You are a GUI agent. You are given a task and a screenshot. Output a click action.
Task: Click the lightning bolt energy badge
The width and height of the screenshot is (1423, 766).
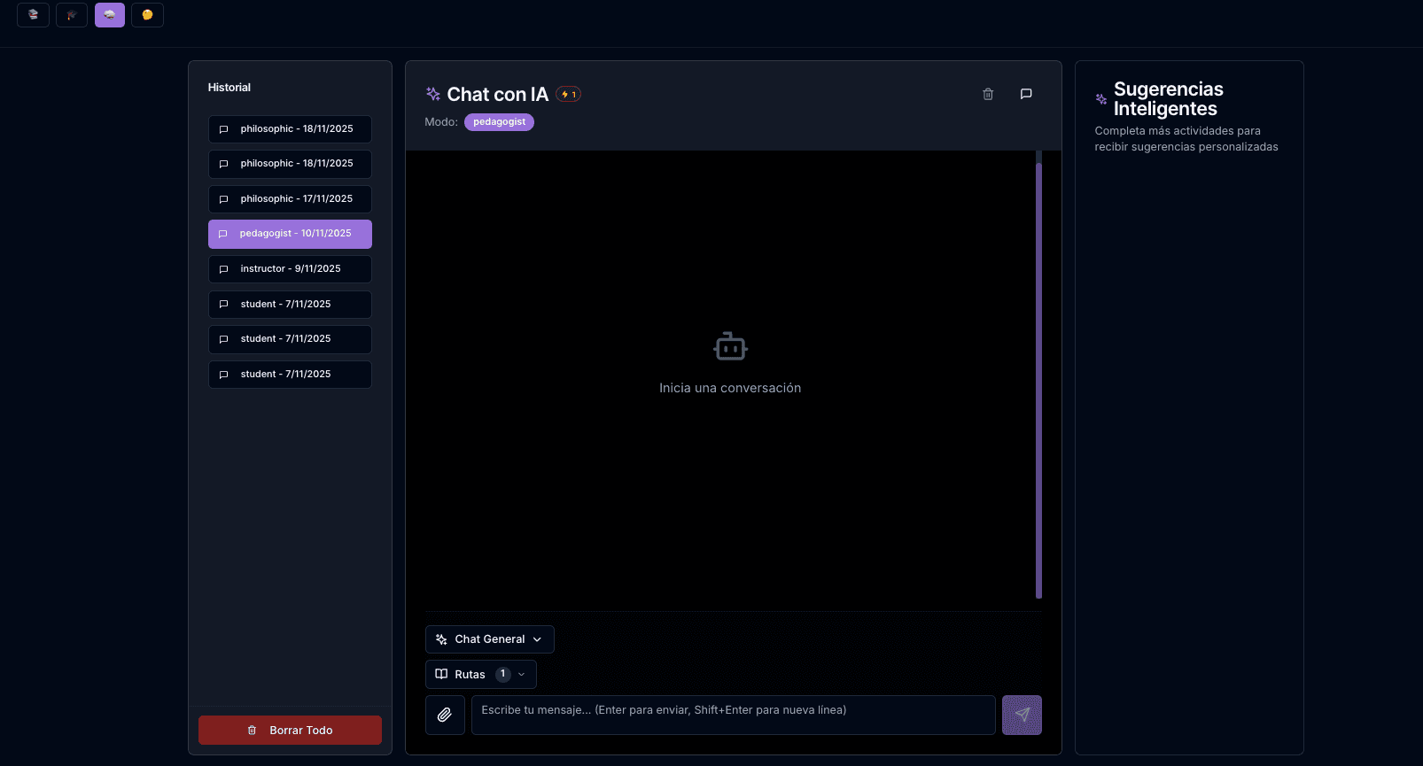[x=568, y=95]
